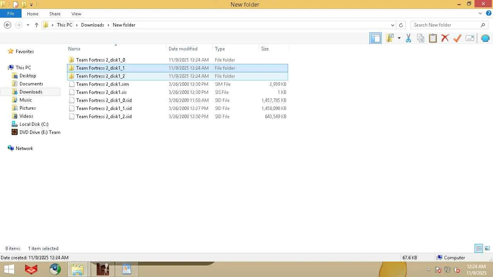Screen dimensions: 493x277
Task: Click the red X Delete icon
Action: pos(445,38)
